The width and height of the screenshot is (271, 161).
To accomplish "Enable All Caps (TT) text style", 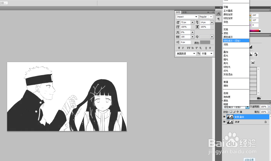I will (188, 48).
